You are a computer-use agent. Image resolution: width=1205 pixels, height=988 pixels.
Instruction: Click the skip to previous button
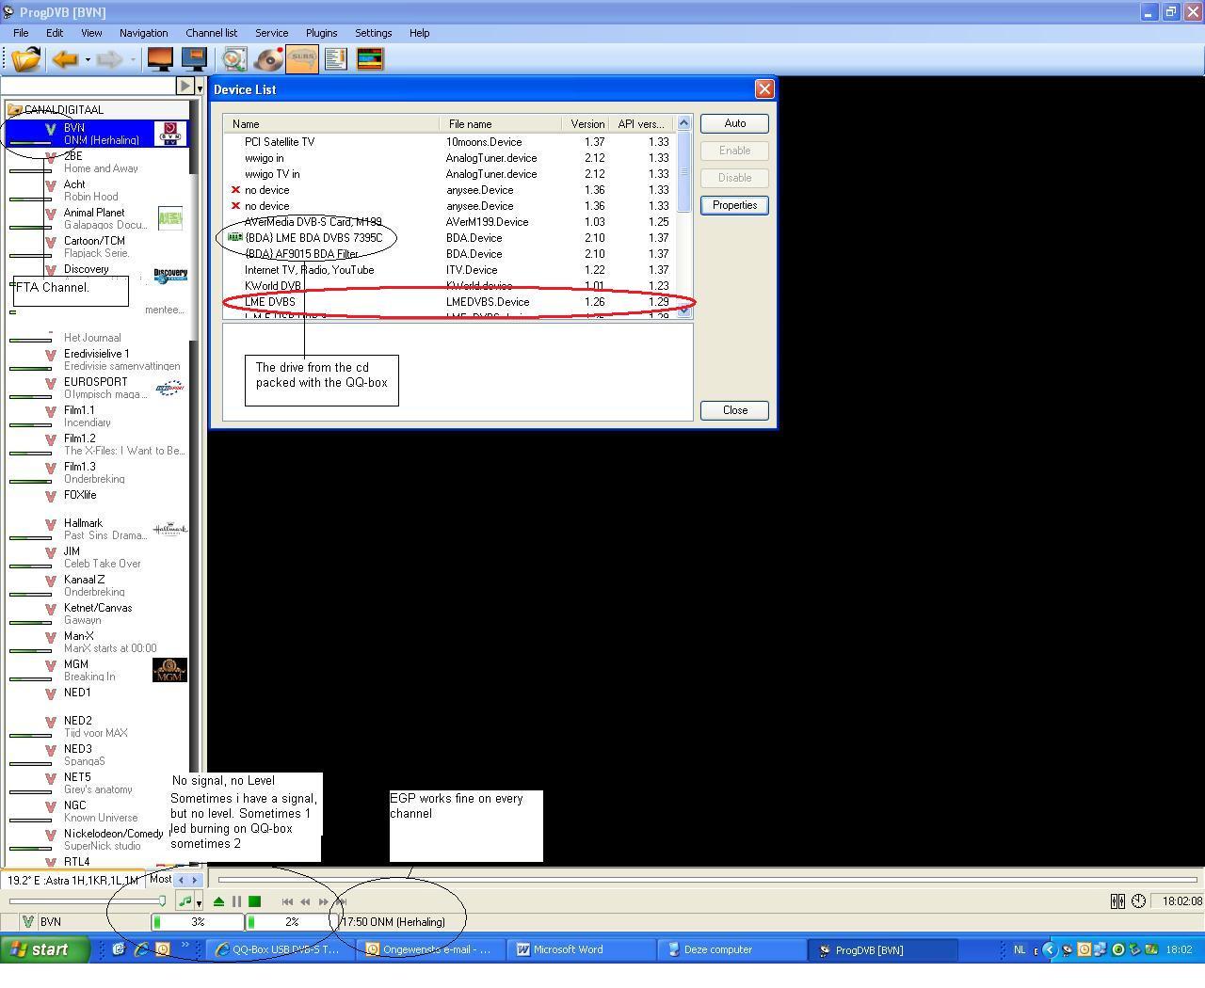287,901
